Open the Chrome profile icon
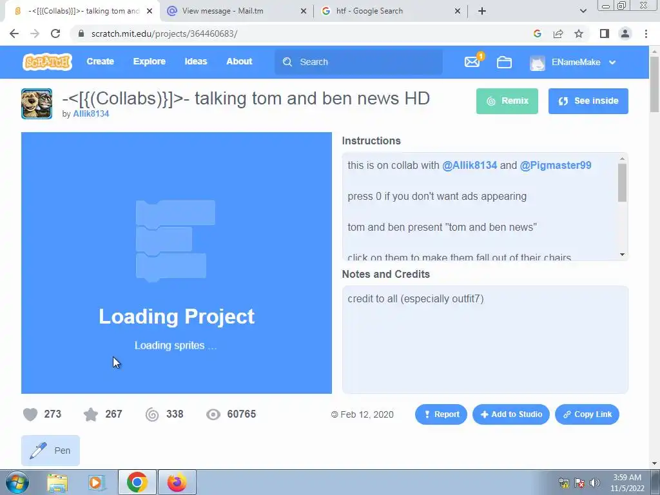 (x=625, y=34)
